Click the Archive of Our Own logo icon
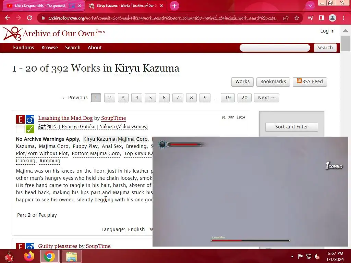 pyautogui.click(x=12, y=34)
